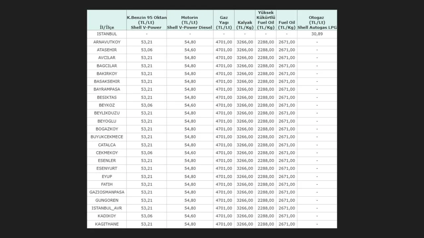Click ISTANBUL_AVR kalyak value 3266,00
The image size is (424, 238).
(245, 208)
